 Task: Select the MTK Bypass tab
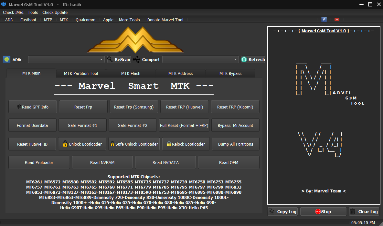pyautogui.click(x=230, y=73)
